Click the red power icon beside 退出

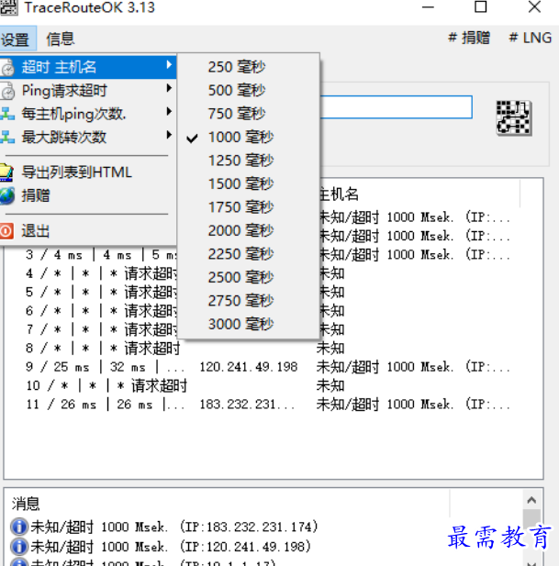(x=6, y=231)
